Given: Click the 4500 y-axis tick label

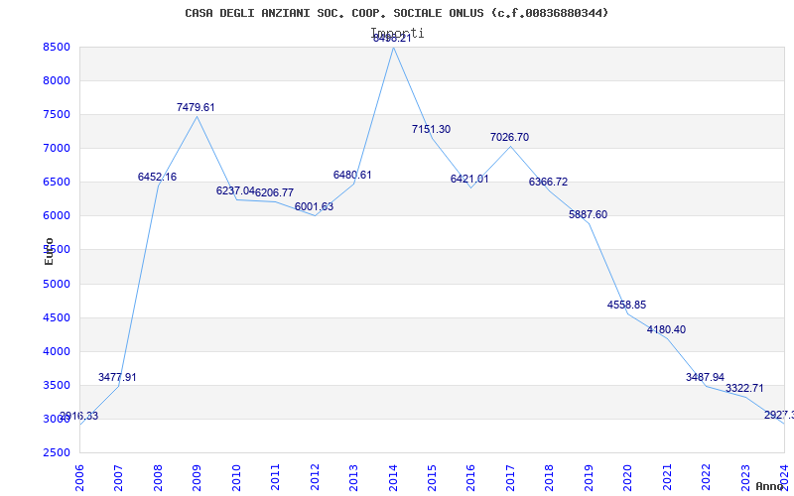Looking at the screenshot, I should (x=57, y=317).
